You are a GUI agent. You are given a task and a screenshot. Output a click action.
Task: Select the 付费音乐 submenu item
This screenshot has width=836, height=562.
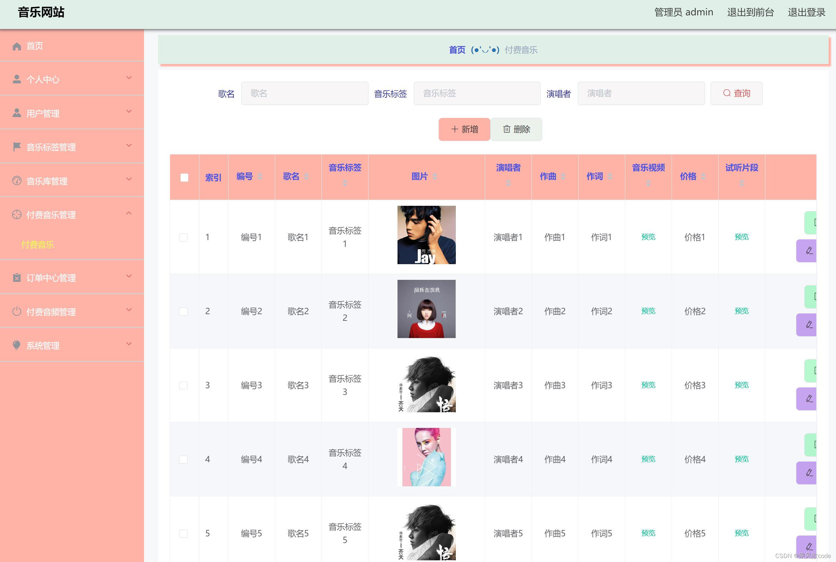coord(38,245)
